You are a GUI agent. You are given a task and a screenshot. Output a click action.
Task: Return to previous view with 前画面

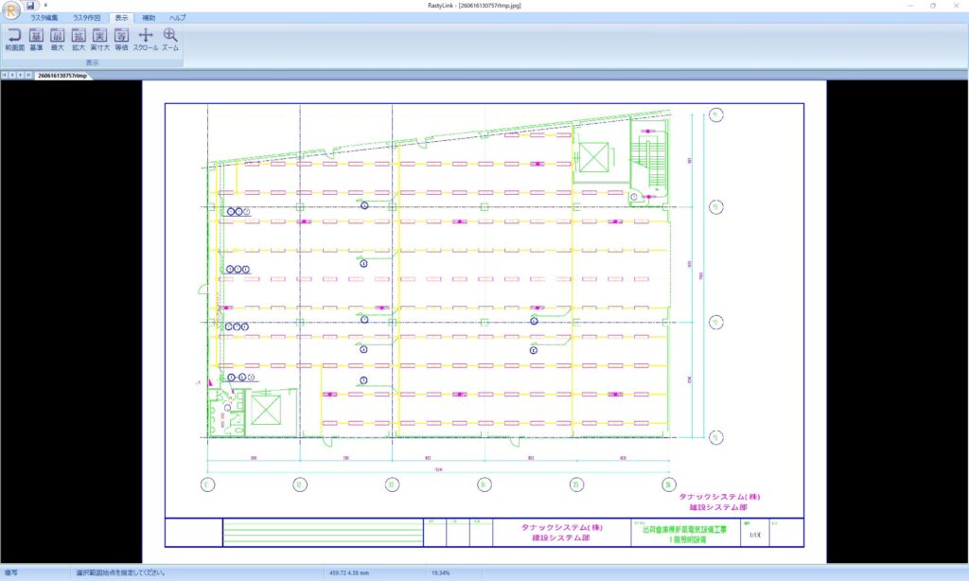14,40
